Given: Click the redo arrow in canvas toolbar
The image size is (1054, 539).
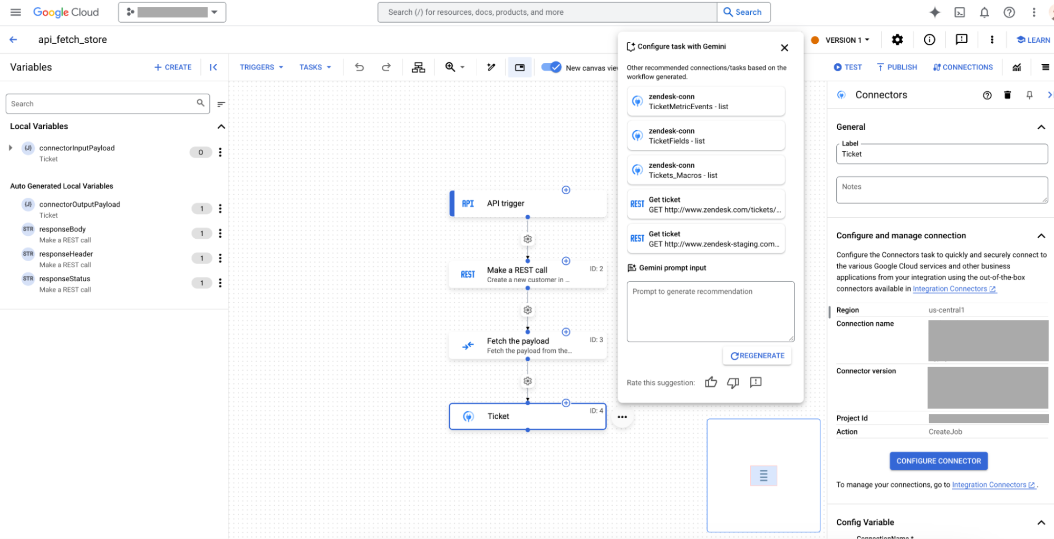Looking at the screenshot, I should (386, 67).
